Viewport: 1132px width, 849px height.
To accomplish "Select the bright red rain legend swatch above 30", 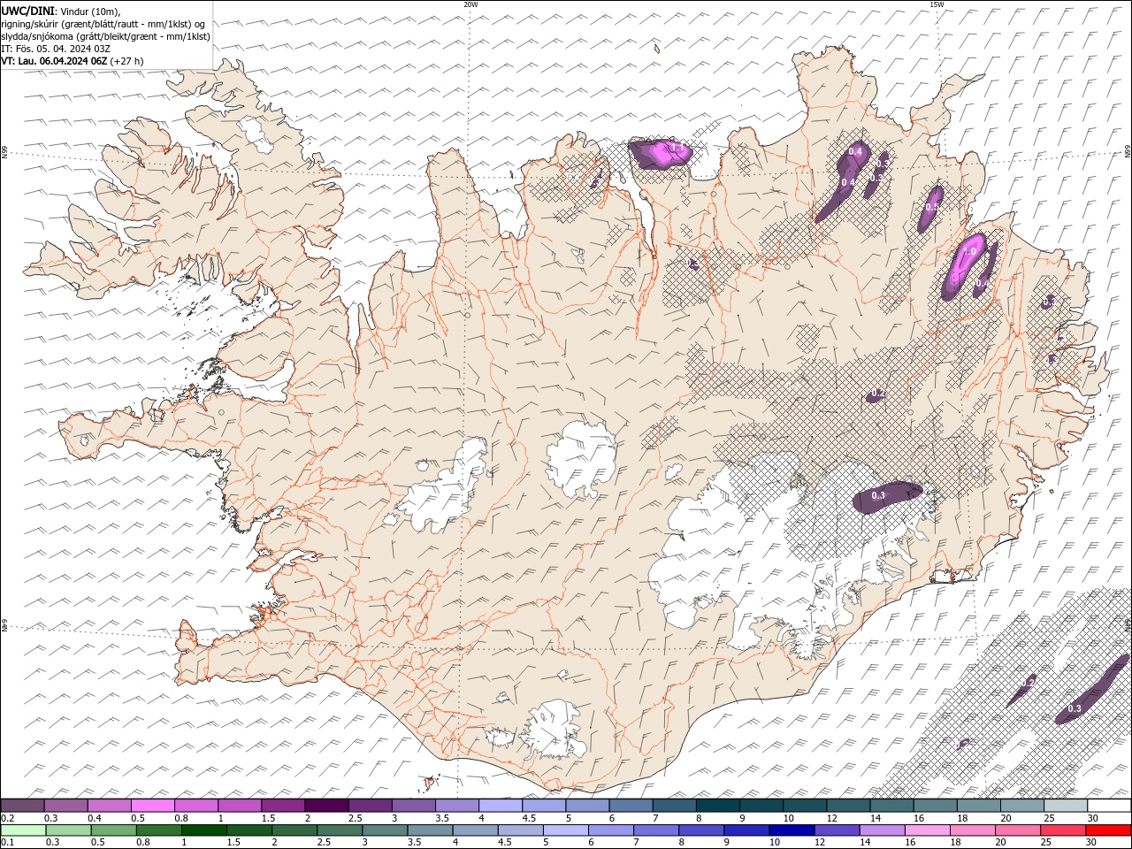I will (1108, 830).
